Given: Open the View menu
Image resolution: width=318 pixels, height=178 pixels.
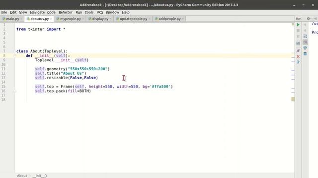Looking at the screenshot, I should point(23,12).
